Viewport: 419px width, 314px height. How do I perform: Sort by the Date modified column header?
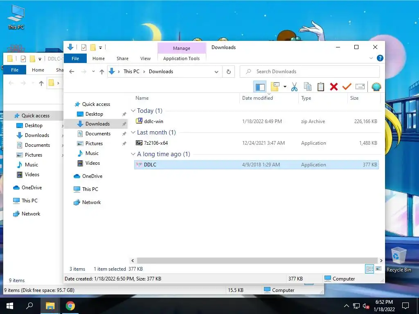[x=269, y=98]
